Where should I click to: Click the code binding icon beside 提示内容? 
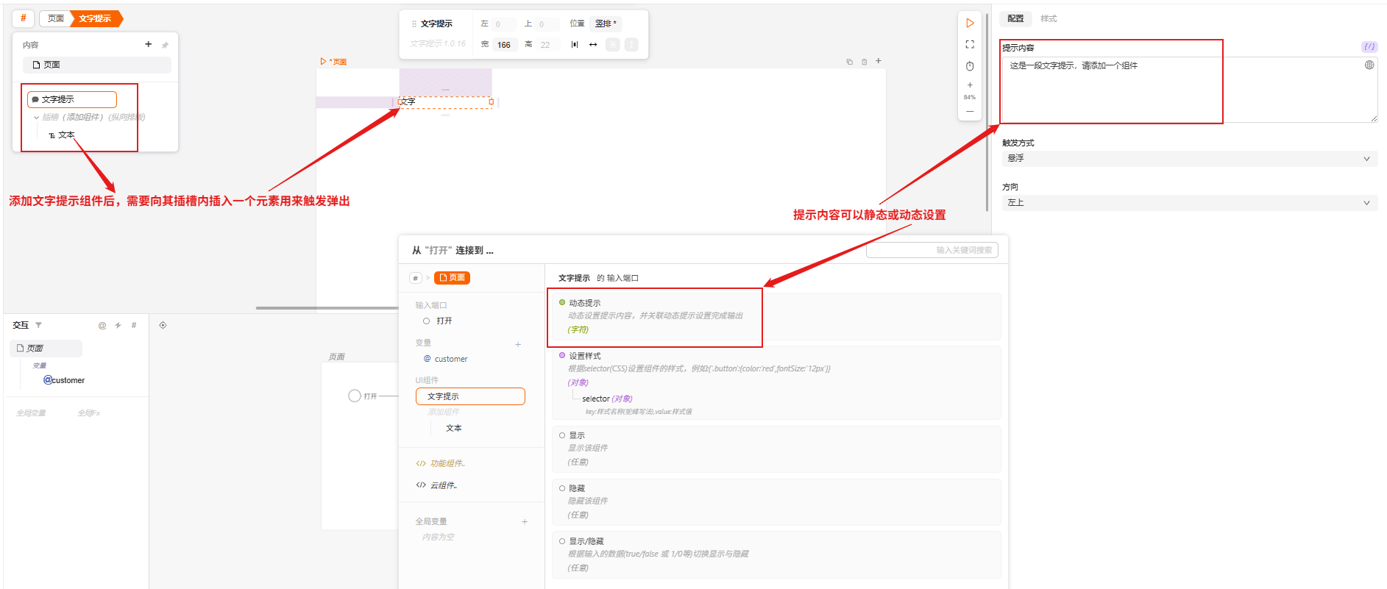click(1369, 46)
